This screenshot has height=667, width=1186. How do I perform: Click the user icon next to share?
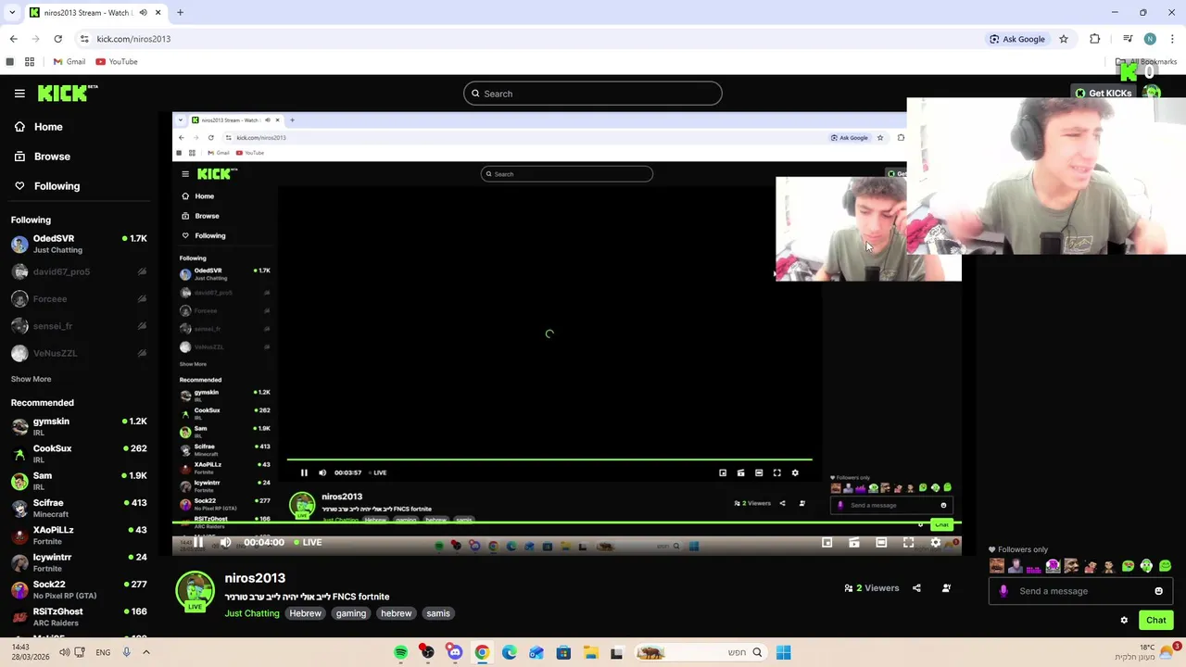tap(946, 588)
